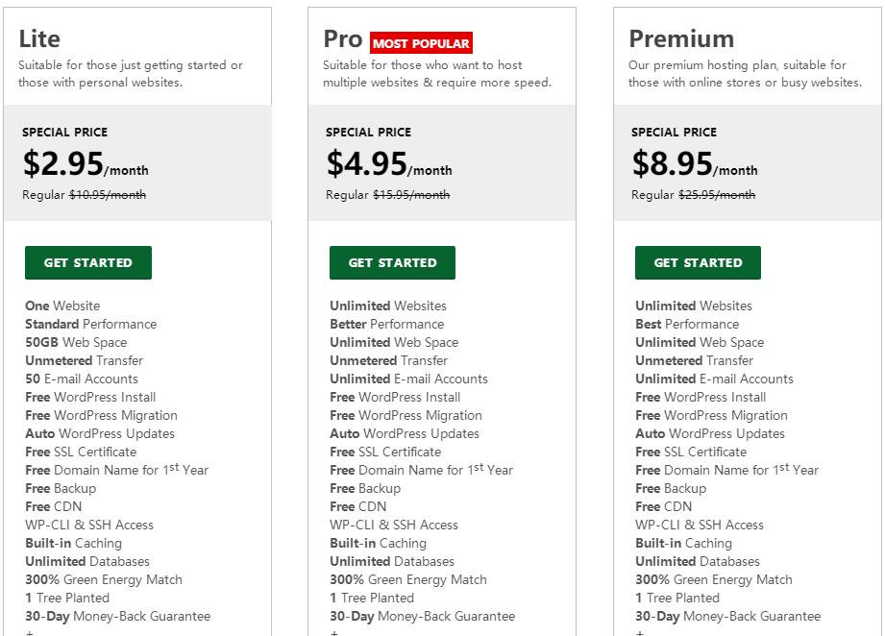This screenshot has height=636, width=885.
Task: Click "Best Performance" in Premium plan
Action: (x=686, y=325)
